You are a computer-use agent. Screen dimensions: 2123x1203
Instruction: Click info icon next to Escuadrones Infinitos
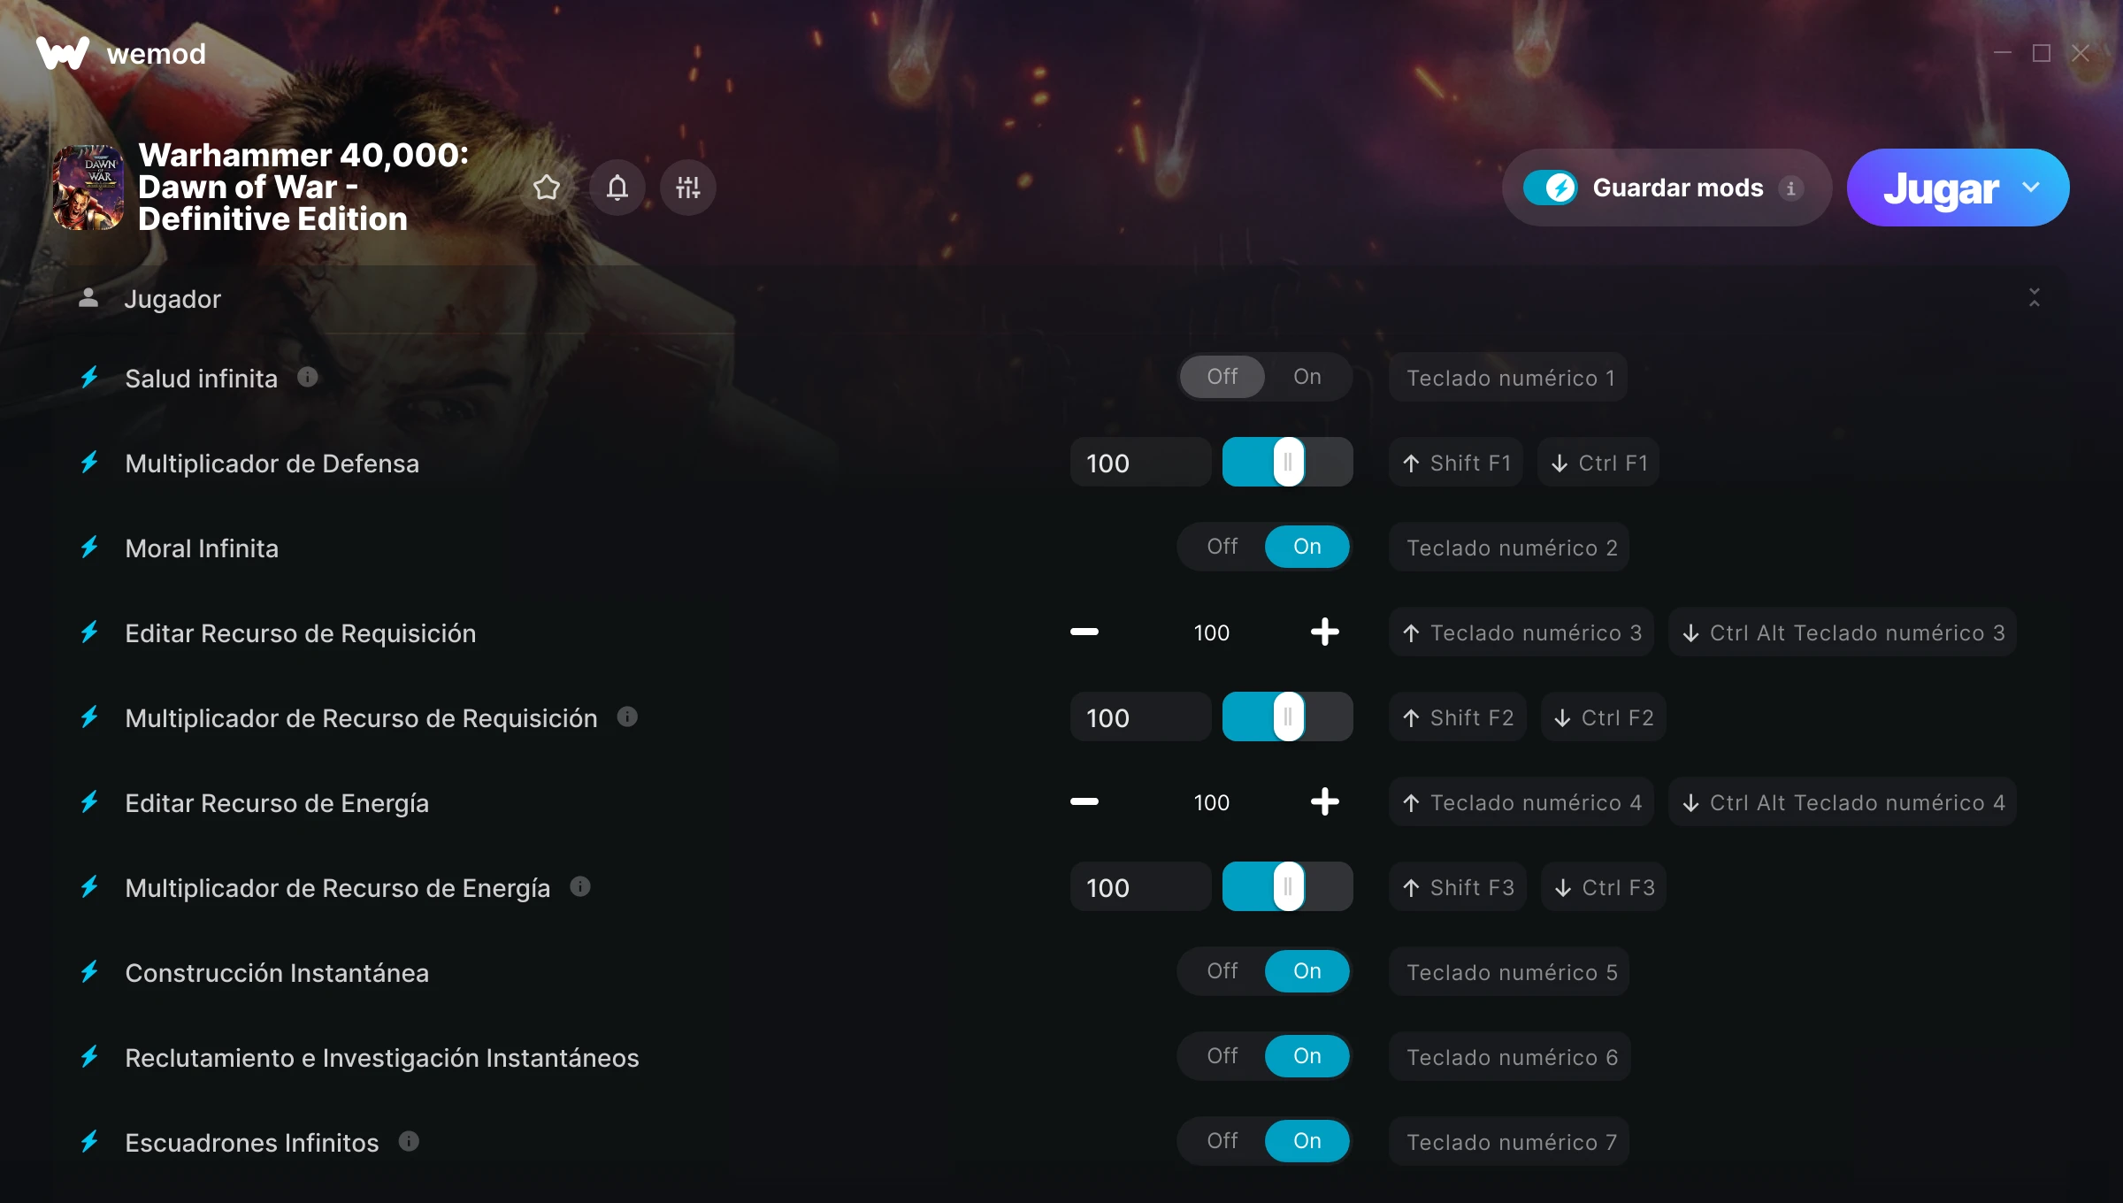pyautogui.click(x=409, y=1141)
